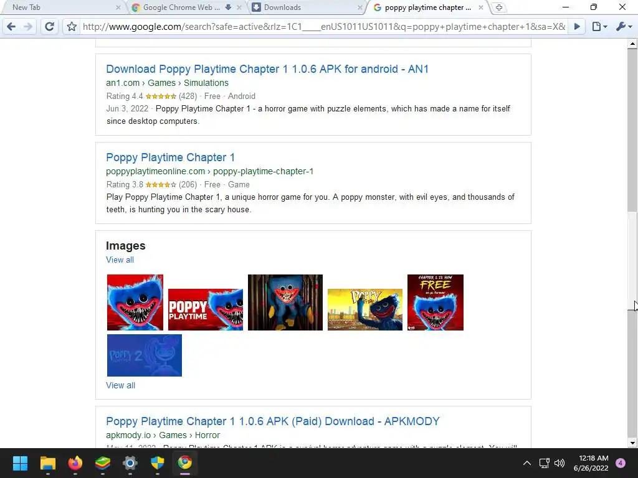Bookmark this page with the star icon
This screenshot has width=638, height=478.
(x=72, y=27)
